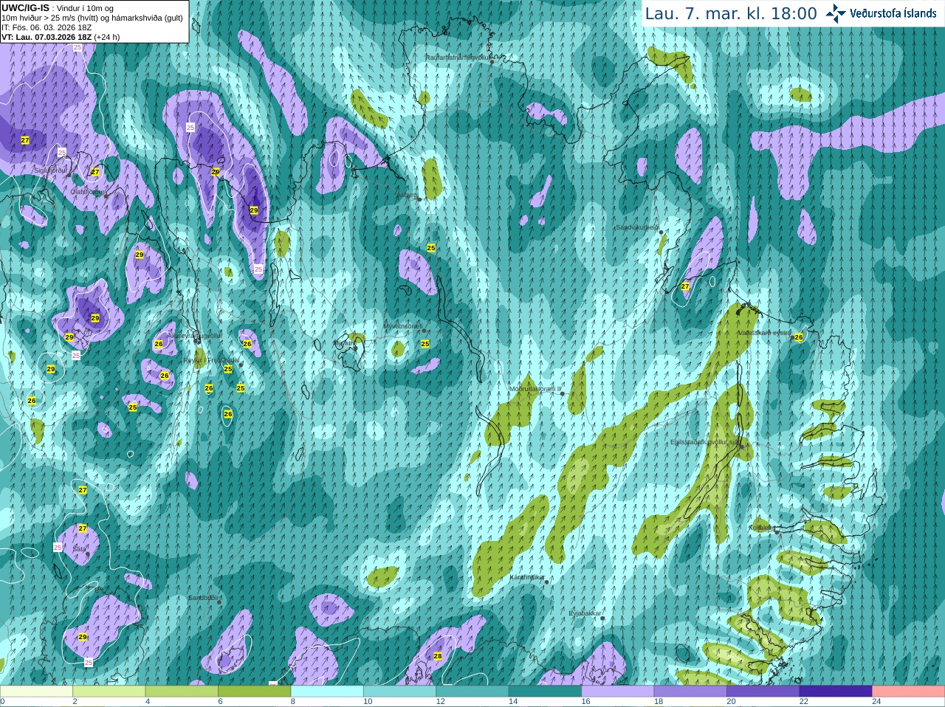The width and height of the screenshot is (945, 707).
Task: Pick the 10–12 m/s light teal legend swatch
Action: pyautogui.click(x=399, y=692)
